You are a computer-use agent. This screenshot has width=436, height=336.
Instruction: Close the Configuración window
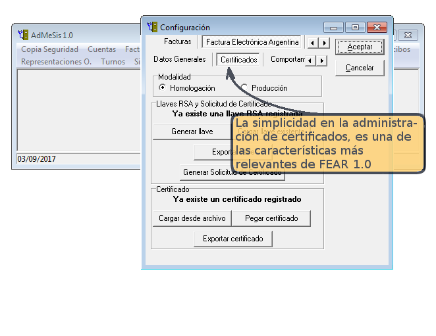377,28
